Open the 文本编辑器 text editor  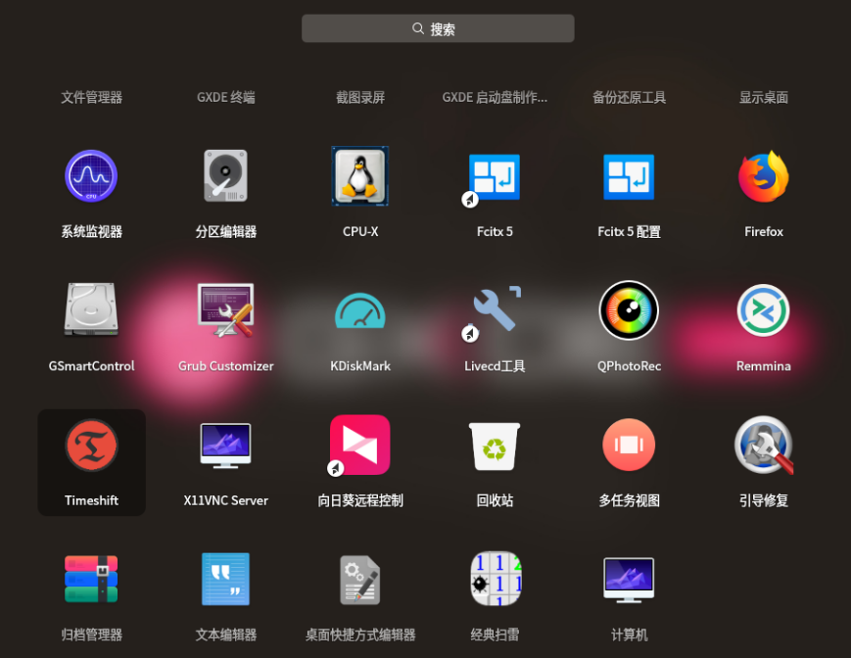click(x=226, y=580)
